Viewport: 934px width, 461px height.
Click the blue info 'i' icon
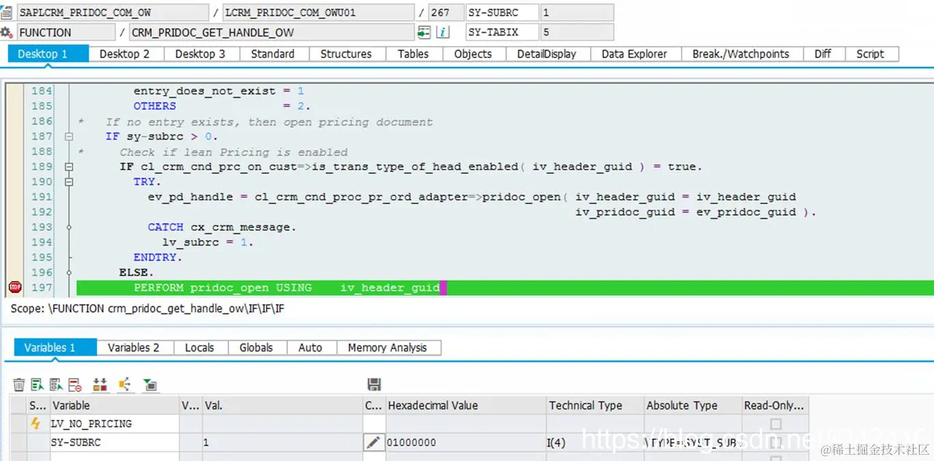click(443, 32)
